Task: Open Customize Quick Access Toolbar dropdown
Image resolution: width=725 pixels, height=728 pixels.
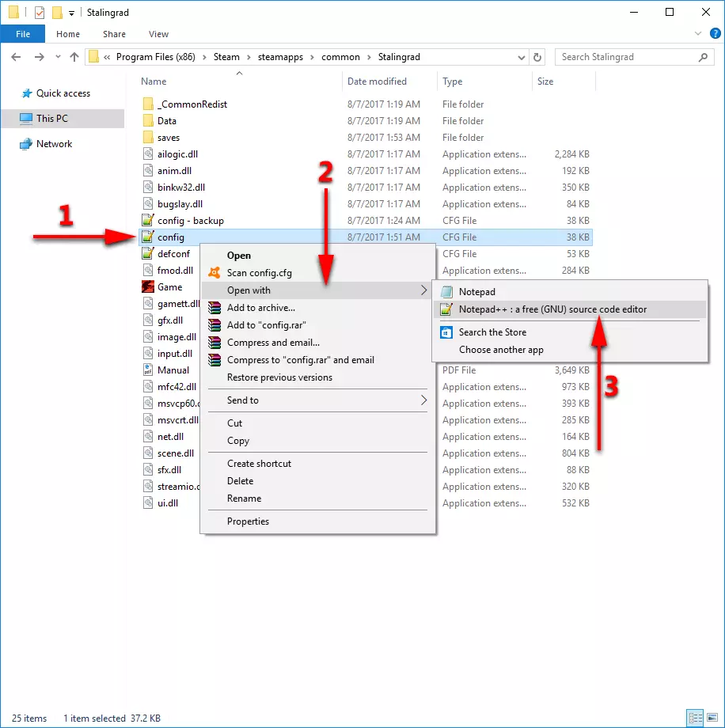Action: pos(71,13)
